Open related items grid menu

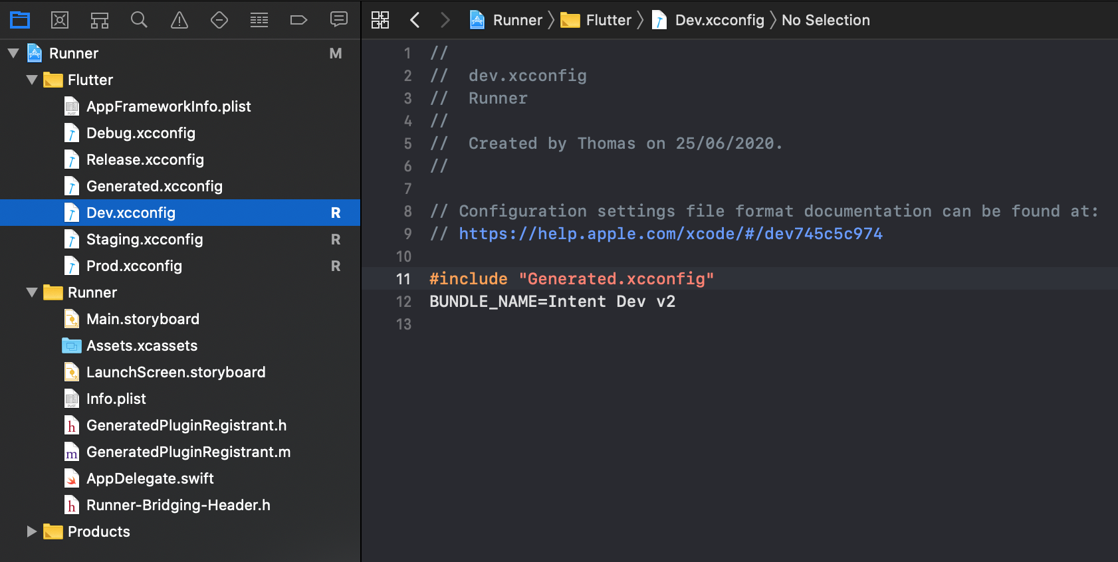(x=380, y=20)
